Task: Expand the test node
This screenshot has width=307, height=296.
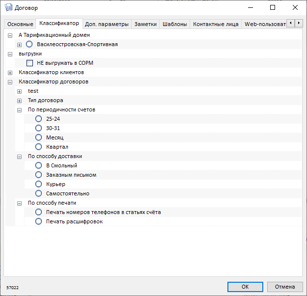Action: [19, 91]
